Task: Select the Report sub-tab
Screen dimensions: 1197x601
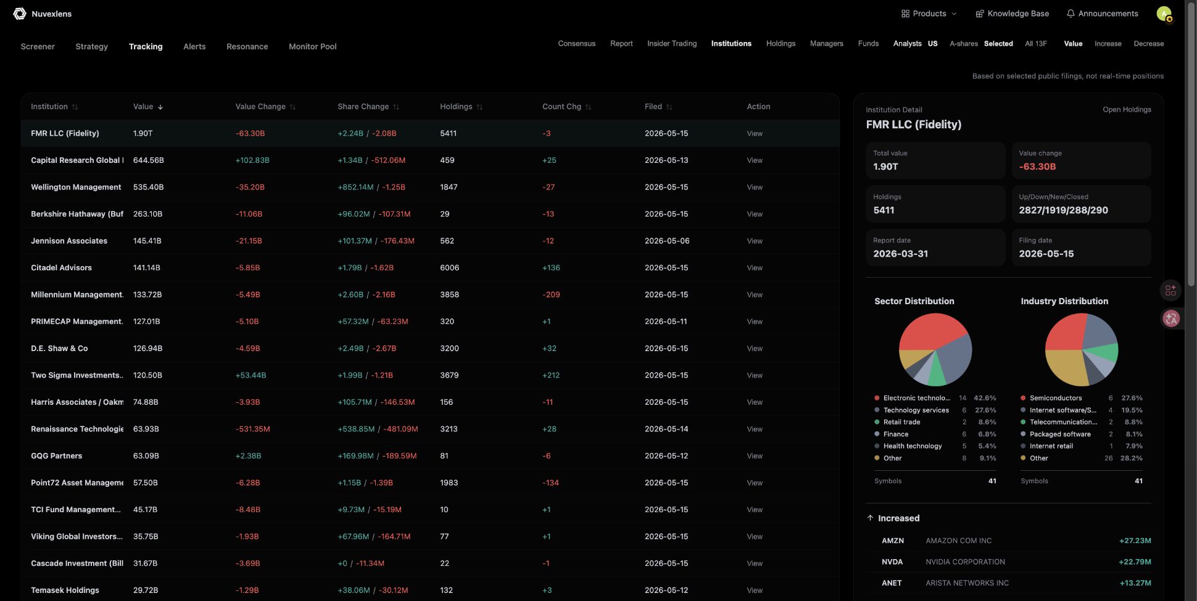Action: pos(621,44)
